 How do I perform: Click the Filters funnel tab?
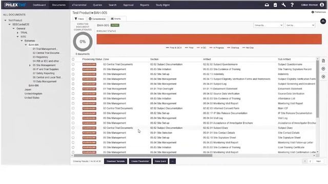(79, 19)
